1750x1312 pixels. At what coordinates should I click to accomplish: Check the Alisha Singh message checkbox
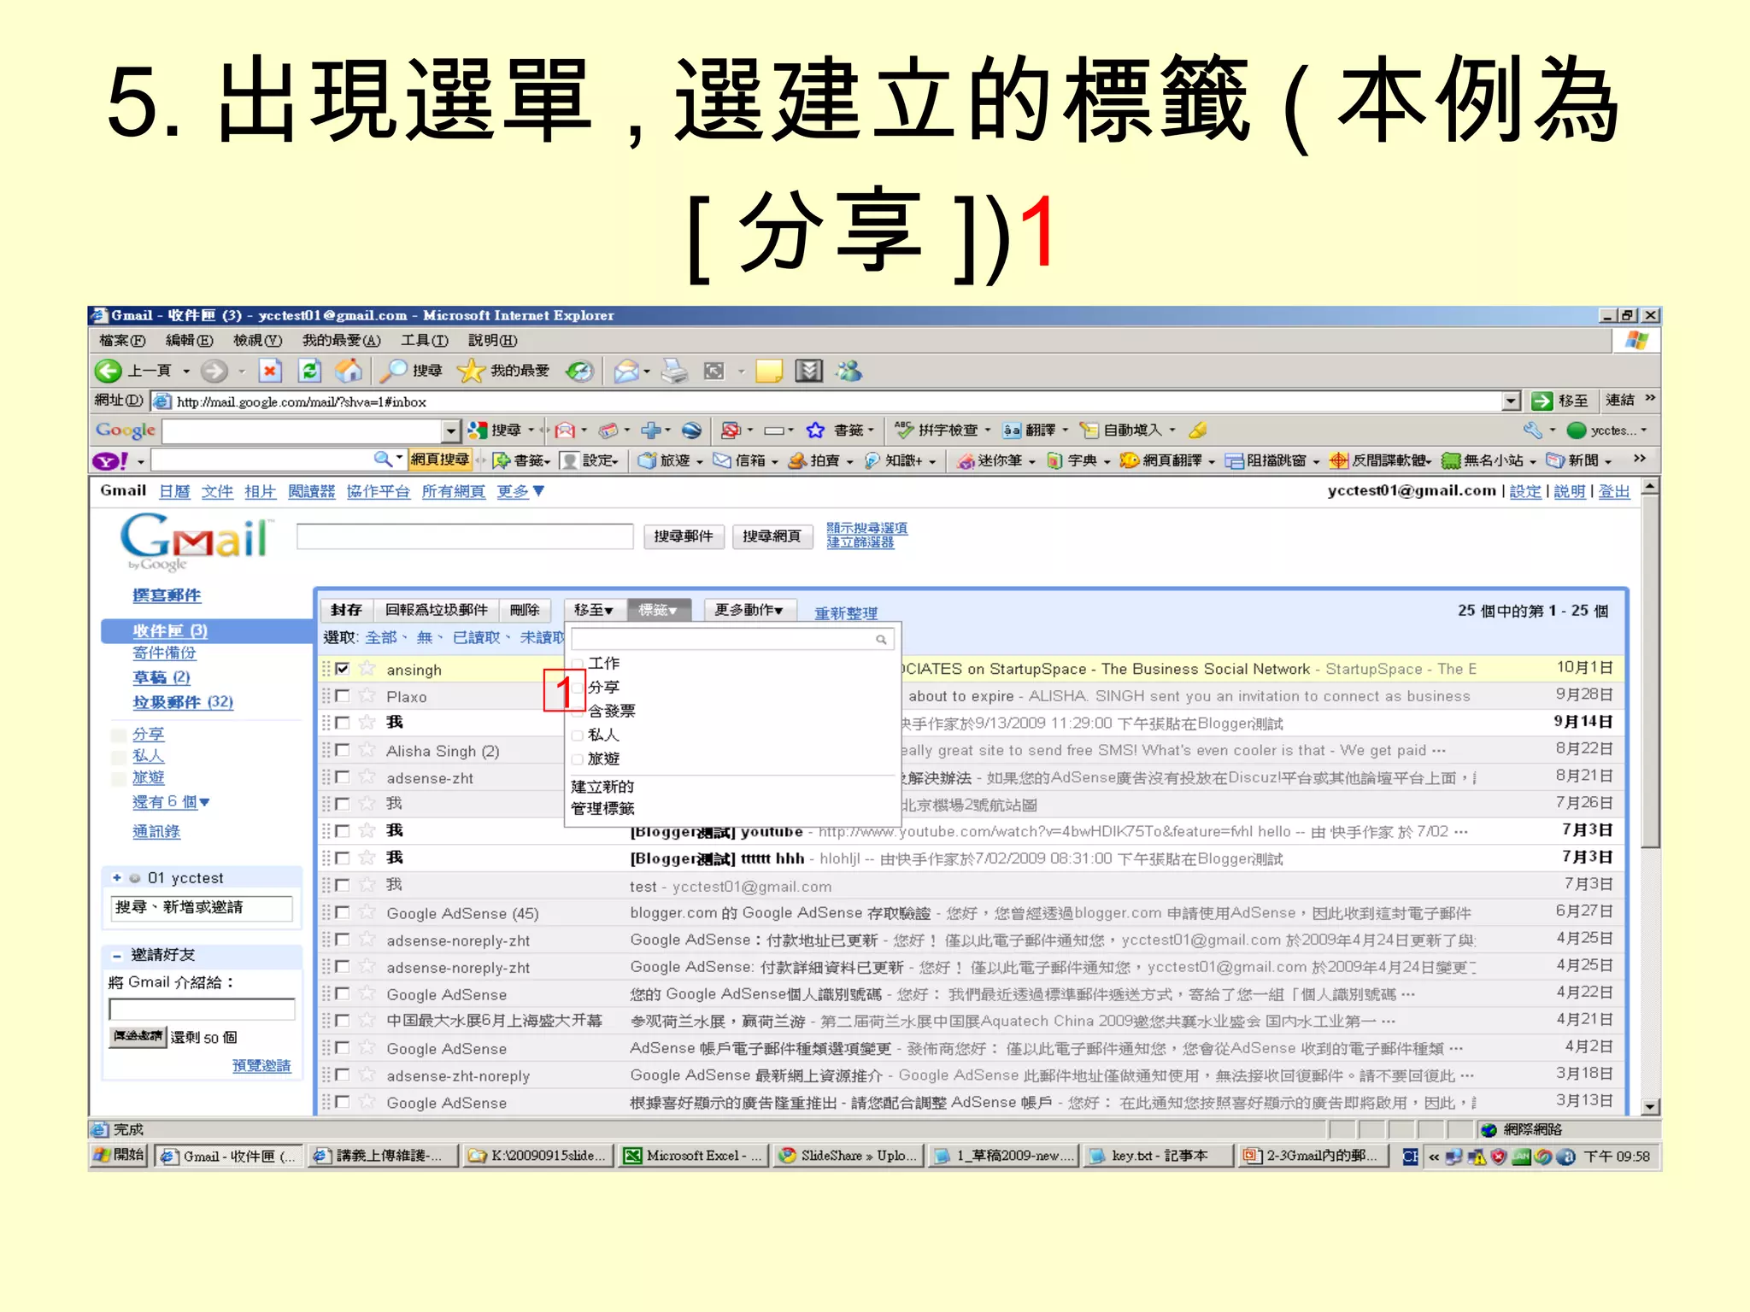[343, 750]
